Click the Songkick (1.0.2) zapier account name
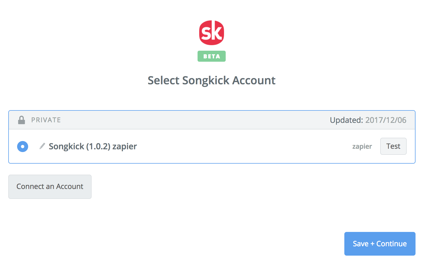 click(93, 147)
